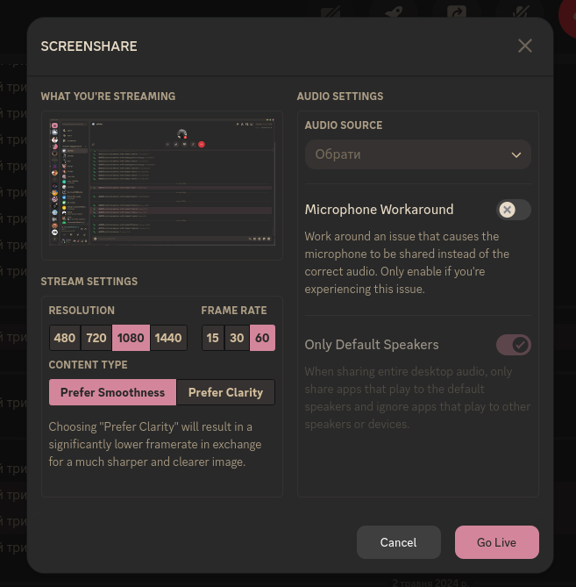Toggle the Microphone Workaround switch

[x=514, y=210]
